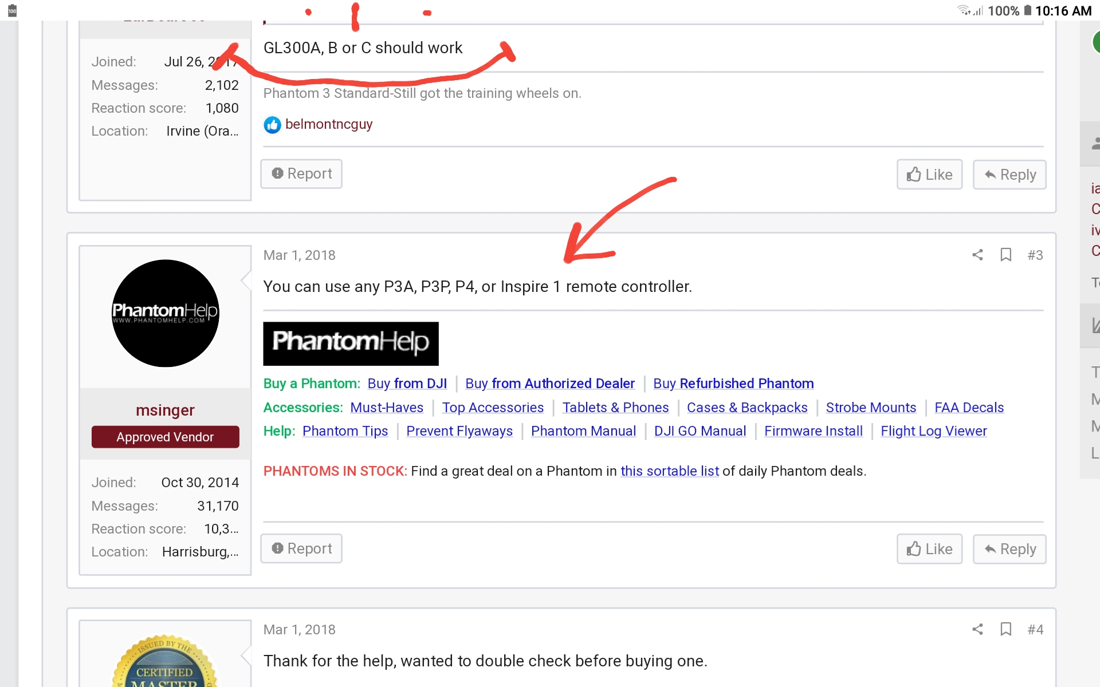Screen dimensions: 1100x687
Task: Click post number #3 permalink
Action: [x=1035, y=255]
